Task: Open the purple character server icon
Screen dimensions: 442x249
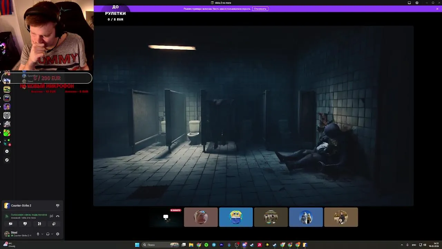Action: 7,107
